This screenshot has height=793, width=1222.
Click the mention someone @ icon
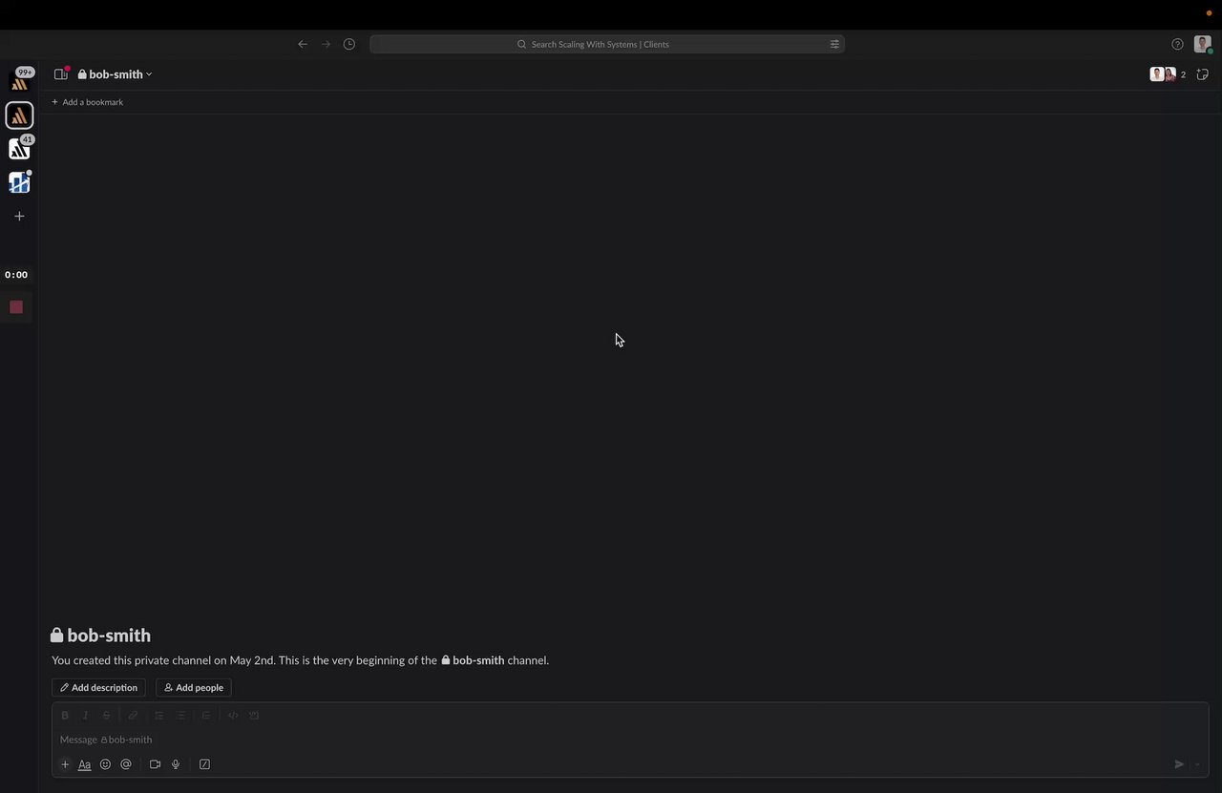(x=126, y=764)
